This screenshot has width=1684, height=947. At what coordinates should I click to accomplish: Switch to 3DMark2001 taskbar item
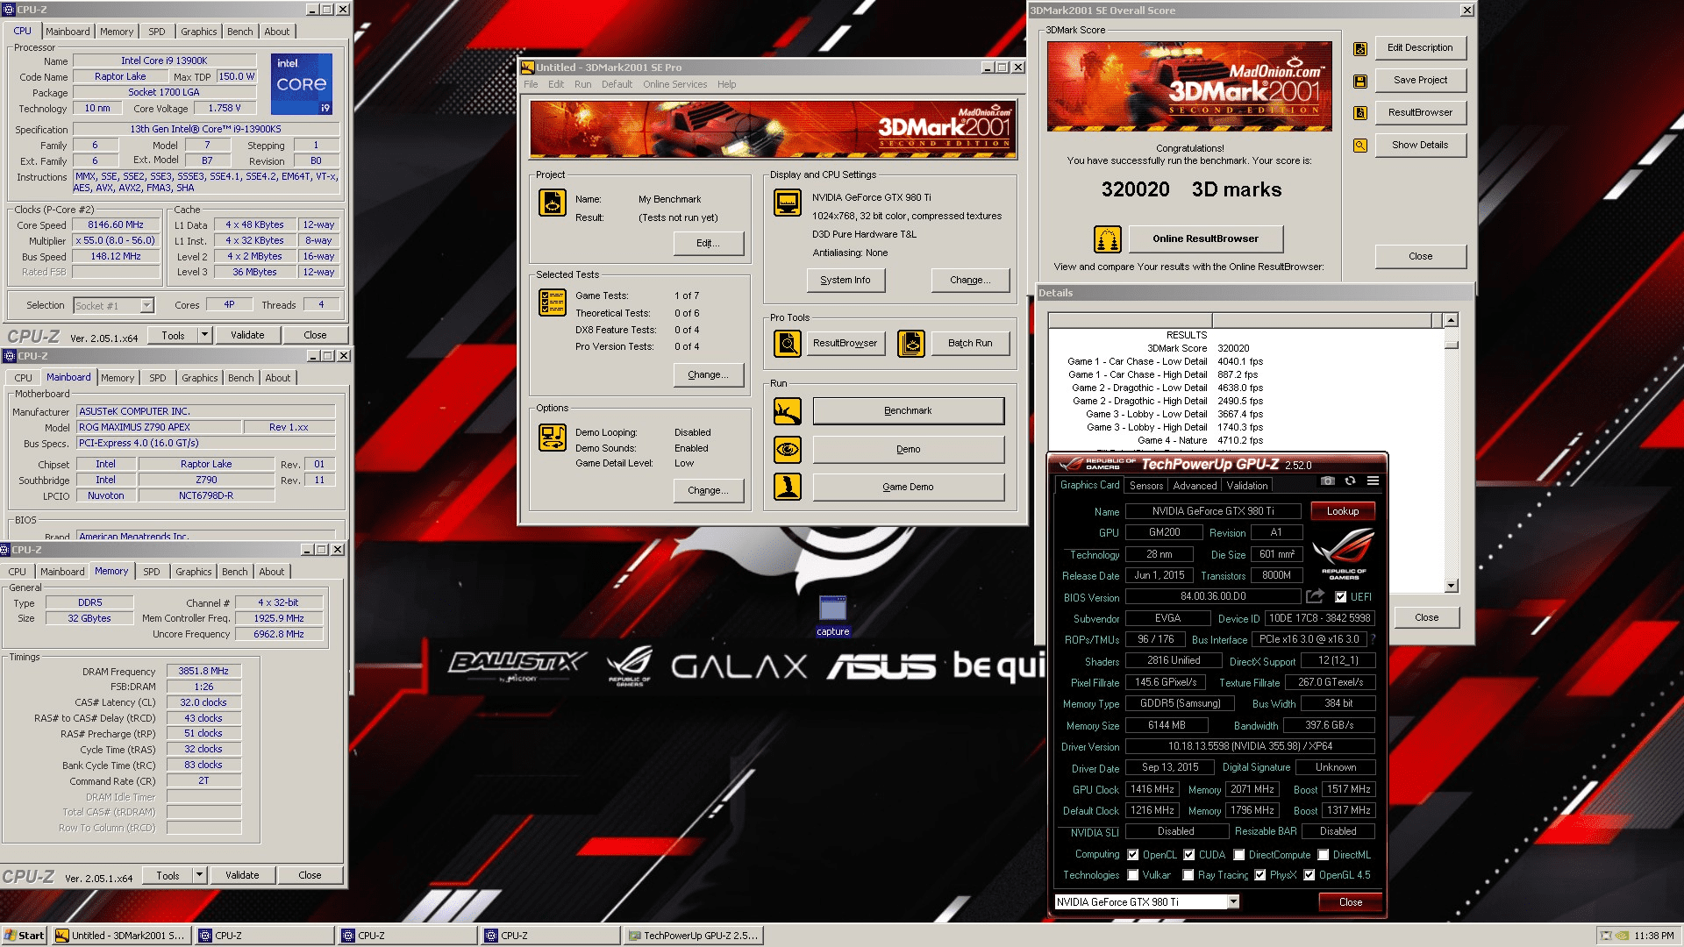point(120,936)
